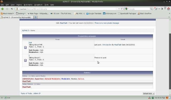Open the Introduction last post link
This screenshot has width=171, height=100.
(x=107, y=45)
